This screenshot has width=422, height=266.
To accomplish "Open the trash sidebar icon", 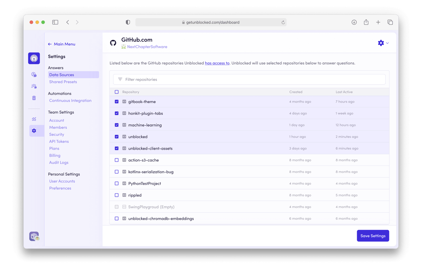I will [x=34, y=98].
